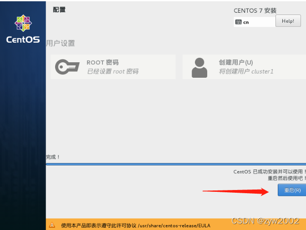Open the ROOT 密码 settings
Image resolution: width=306 pixels, height=230 pixels.
tap(113, 67)
